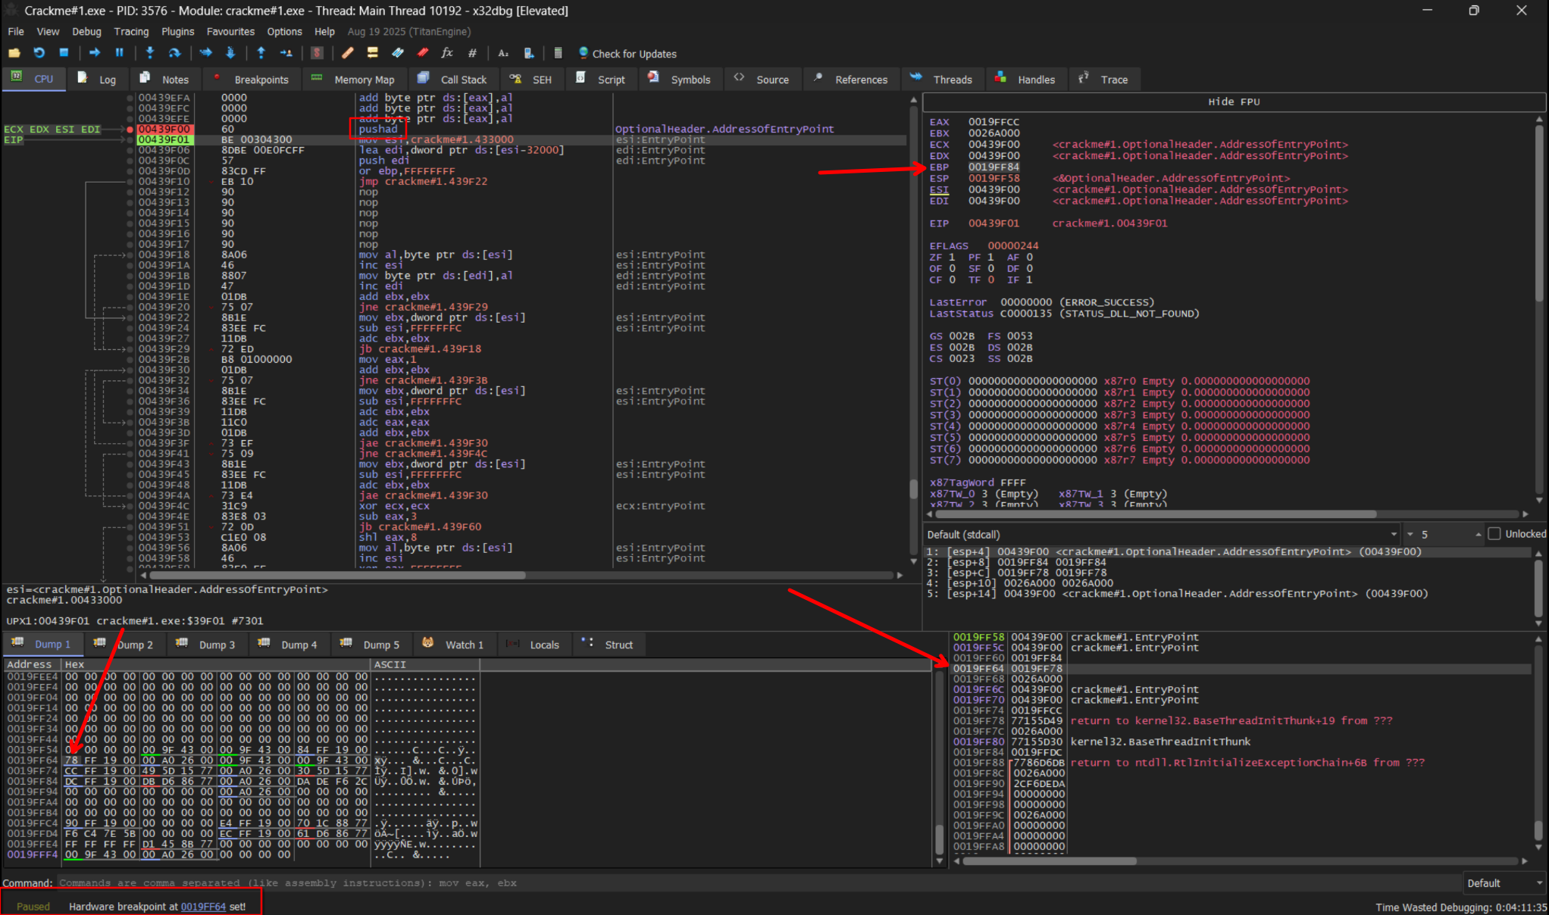This screenshot has height=915, width=1549.
Task: Open the Options menu
Action: pos(284,32)
